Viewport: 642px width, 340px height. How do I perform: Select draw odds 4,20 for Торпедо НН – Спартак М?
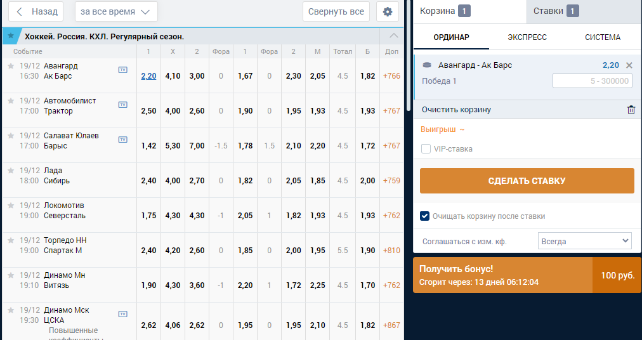pos(173,250)
